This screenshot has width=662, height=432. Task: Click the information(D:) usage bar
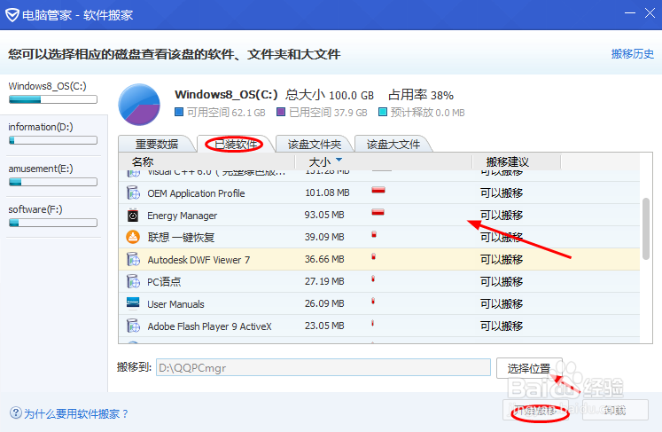click(53, 140)
